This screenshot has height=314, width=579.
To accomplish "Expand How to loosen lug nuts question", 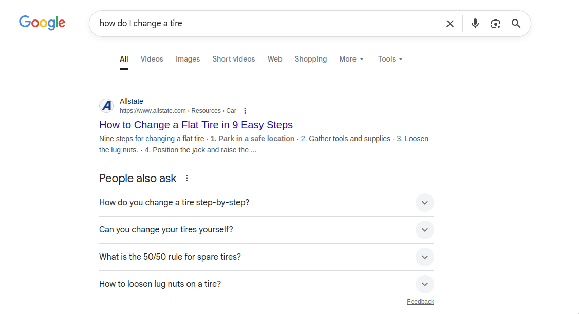I will 266,284.
